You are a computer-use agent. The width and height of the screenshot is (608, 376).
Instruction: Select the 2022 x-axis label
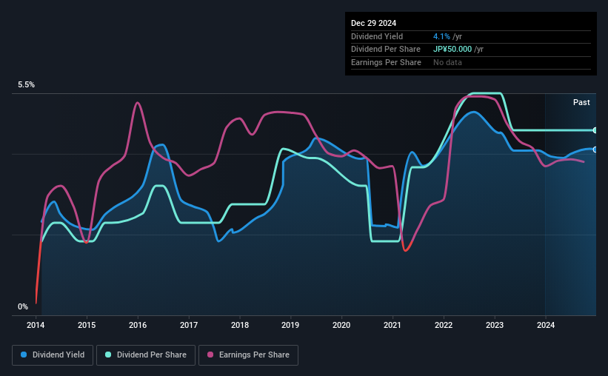(444, 325)
